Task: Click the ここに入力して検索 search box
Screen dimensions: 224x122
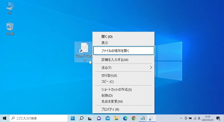Action: pyautogui.click(x=39, y=118)
